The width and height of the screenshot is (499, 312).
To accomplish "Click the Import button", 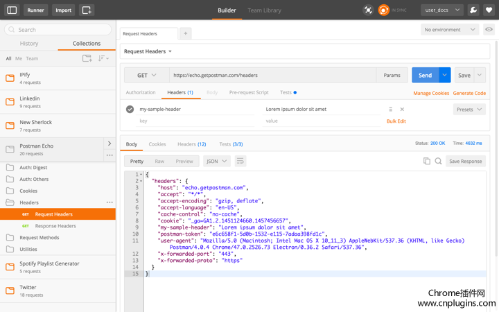I will pos(63,10).
